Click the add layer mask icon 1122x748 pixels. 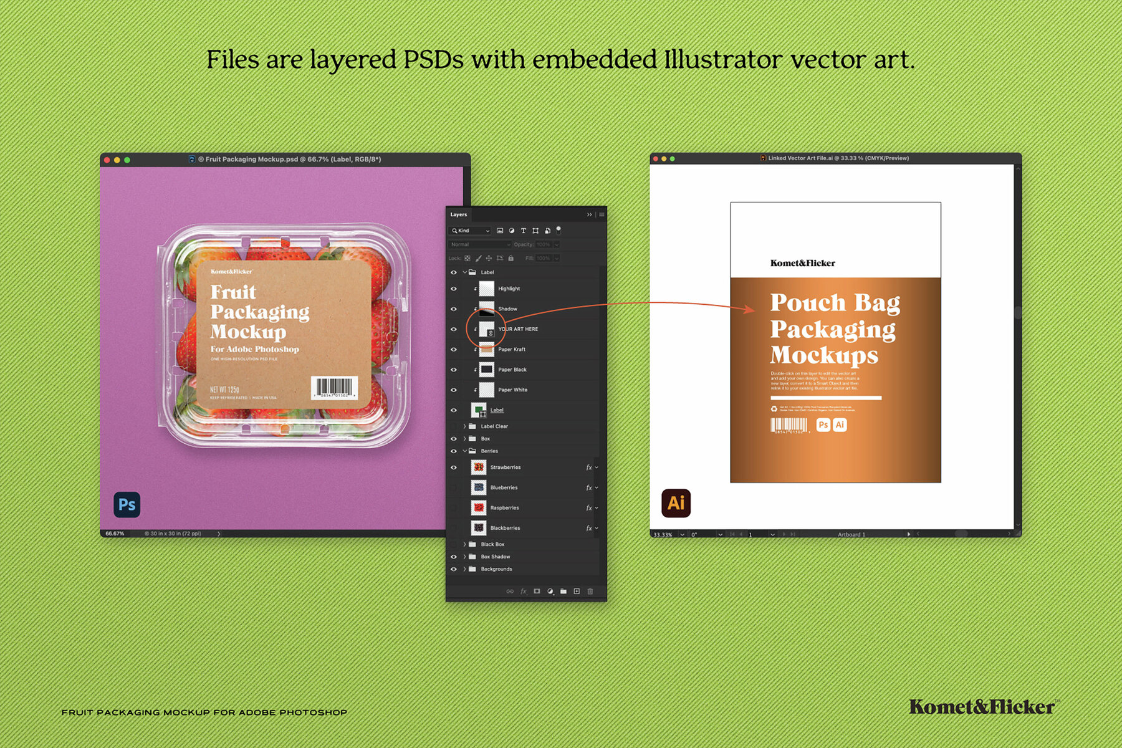537,591
